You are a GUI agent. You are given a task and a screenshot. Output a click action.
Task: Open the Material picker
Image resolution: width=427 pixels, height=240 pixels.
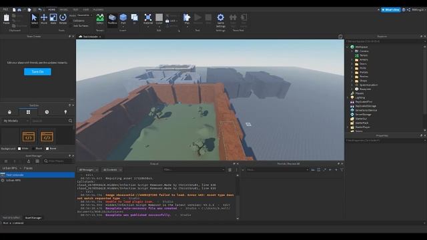pyautogui.click(x=148, y=19)
